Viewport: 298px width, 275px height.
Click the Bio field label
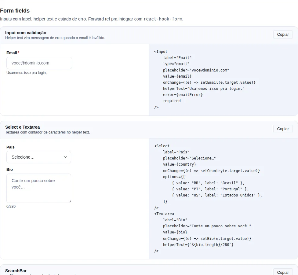coord(9,170)
